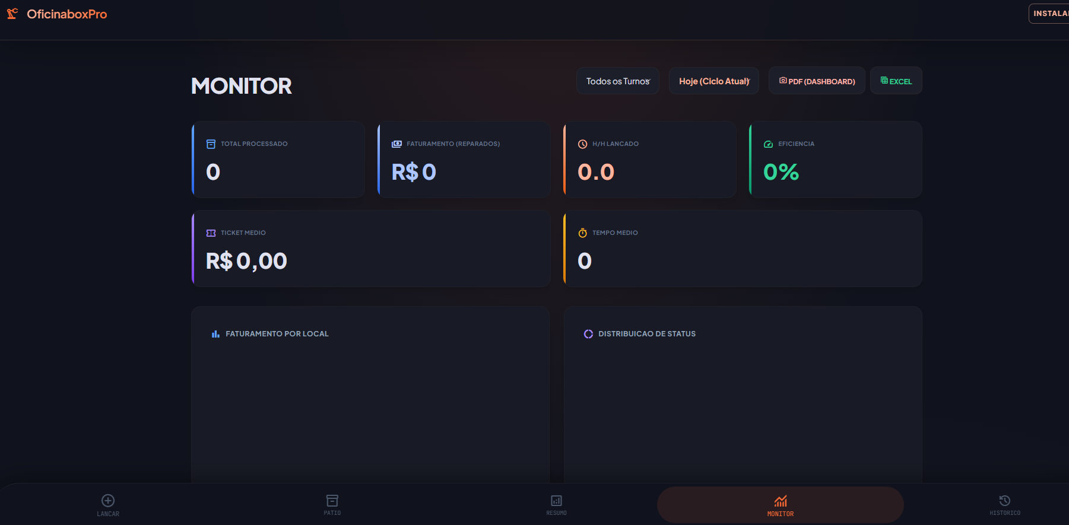Go to the Resumo tab
The width and height of the screenshot is (1069, 525).
coord(557,505)
